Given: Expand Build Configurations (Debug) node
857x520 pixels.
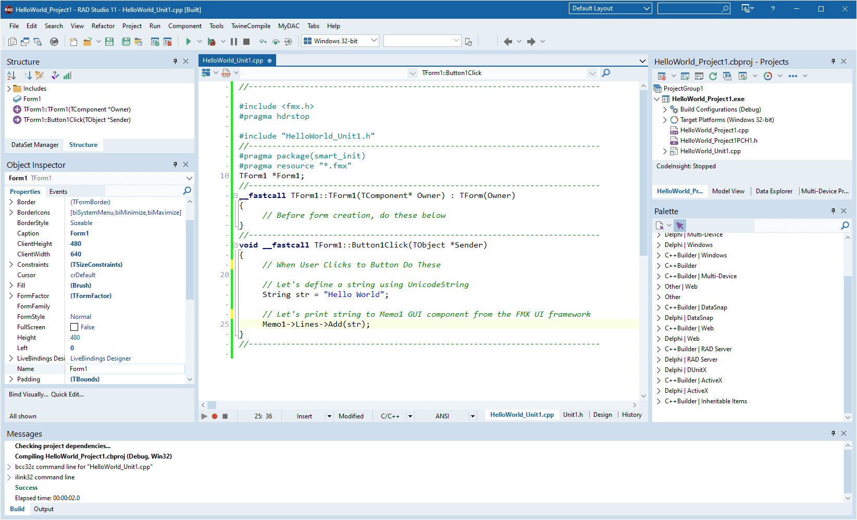Looking at the screenshot, I should coord(665,109).
